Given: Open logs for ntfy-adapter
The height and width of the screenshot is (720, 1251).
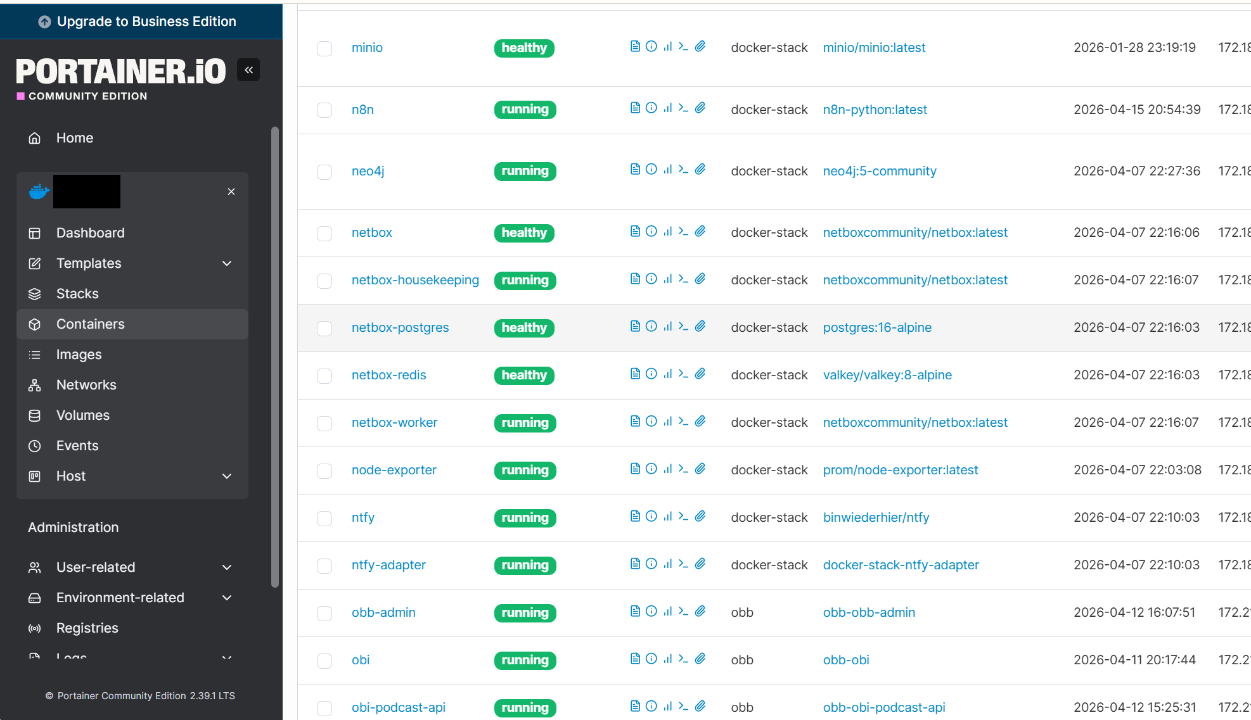Looking at the screenshot, I should 635,564.
